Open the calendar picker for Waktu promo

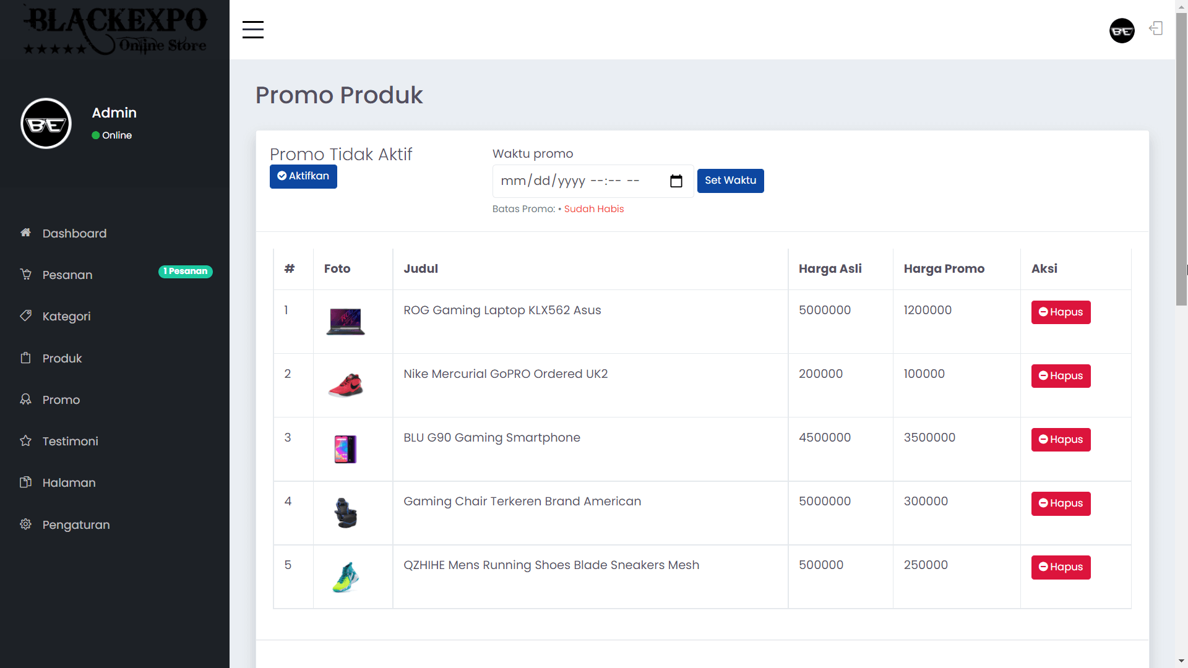pos(676,181)
